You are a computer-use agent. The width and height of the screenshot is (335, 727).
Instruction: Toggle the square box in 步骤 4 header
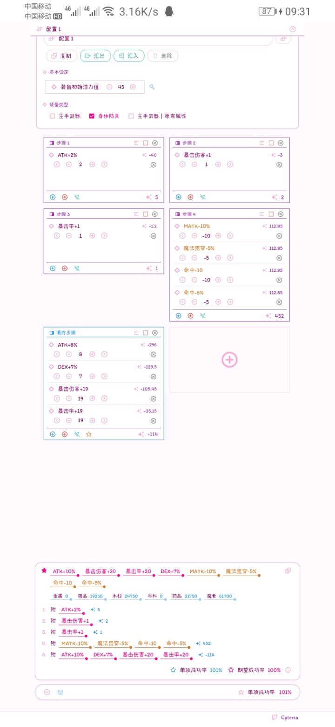coord(271,214)
